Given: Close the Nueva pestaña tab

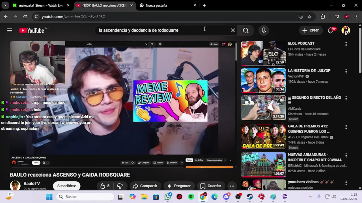Looking at the screenshot, I should pos(195,5).
